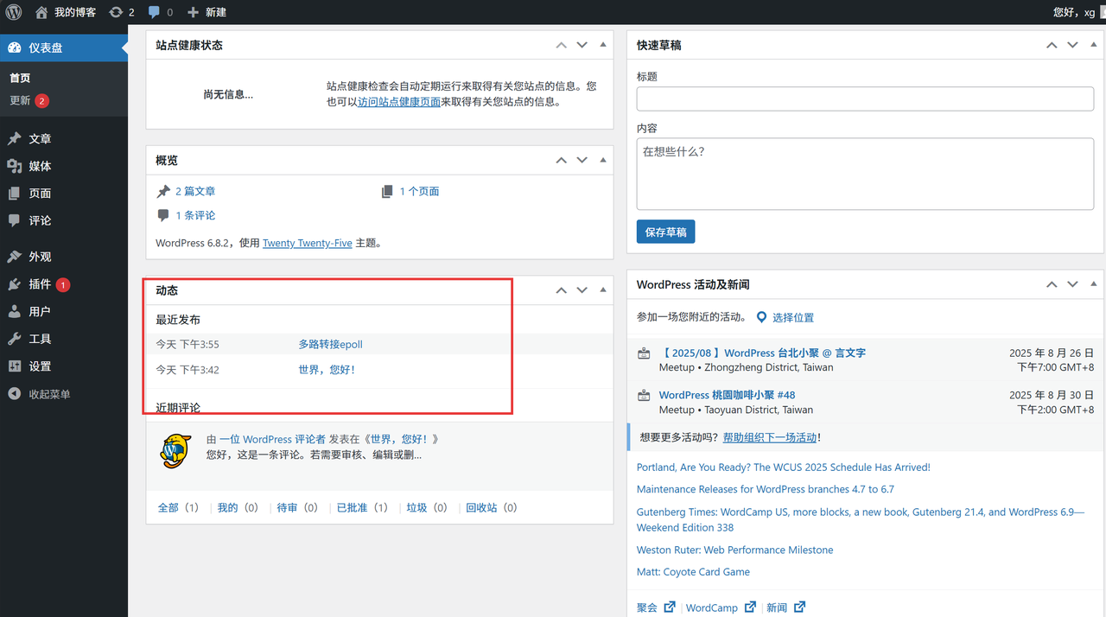Viewport: 1106px width, 617px height.
Task: Open 更新 submenu item
Action: [x=29, y=100]
